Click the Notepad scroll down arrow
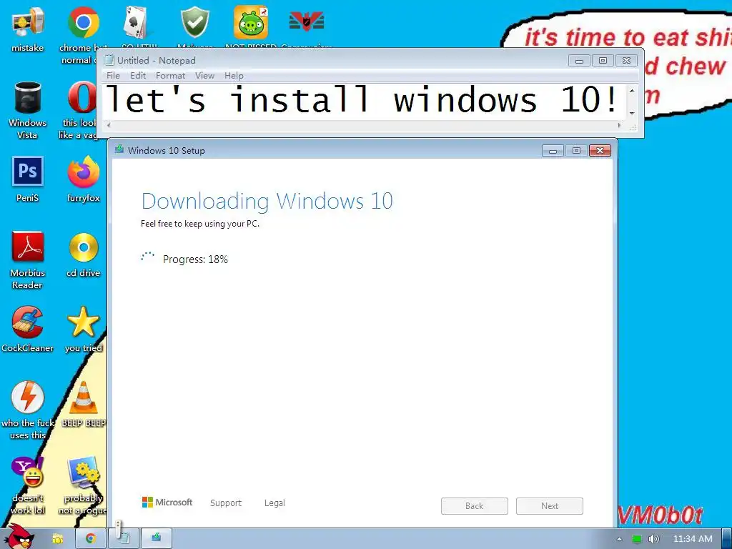Image resolution: width=732 pixels, height=549 pixels. (632, 114)
